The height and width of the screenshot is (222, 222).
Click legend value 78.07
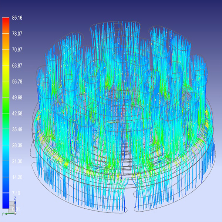pyautogui.click(x=17, y=34)
